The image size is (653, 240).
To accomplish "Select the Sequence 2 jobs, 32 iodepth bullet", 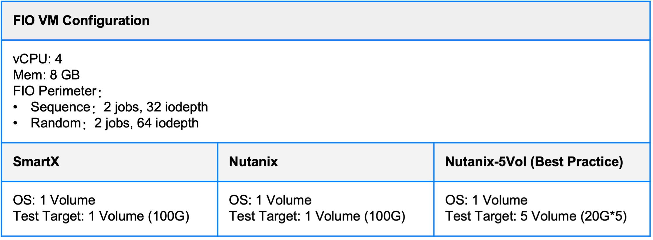I will [119, 107].
